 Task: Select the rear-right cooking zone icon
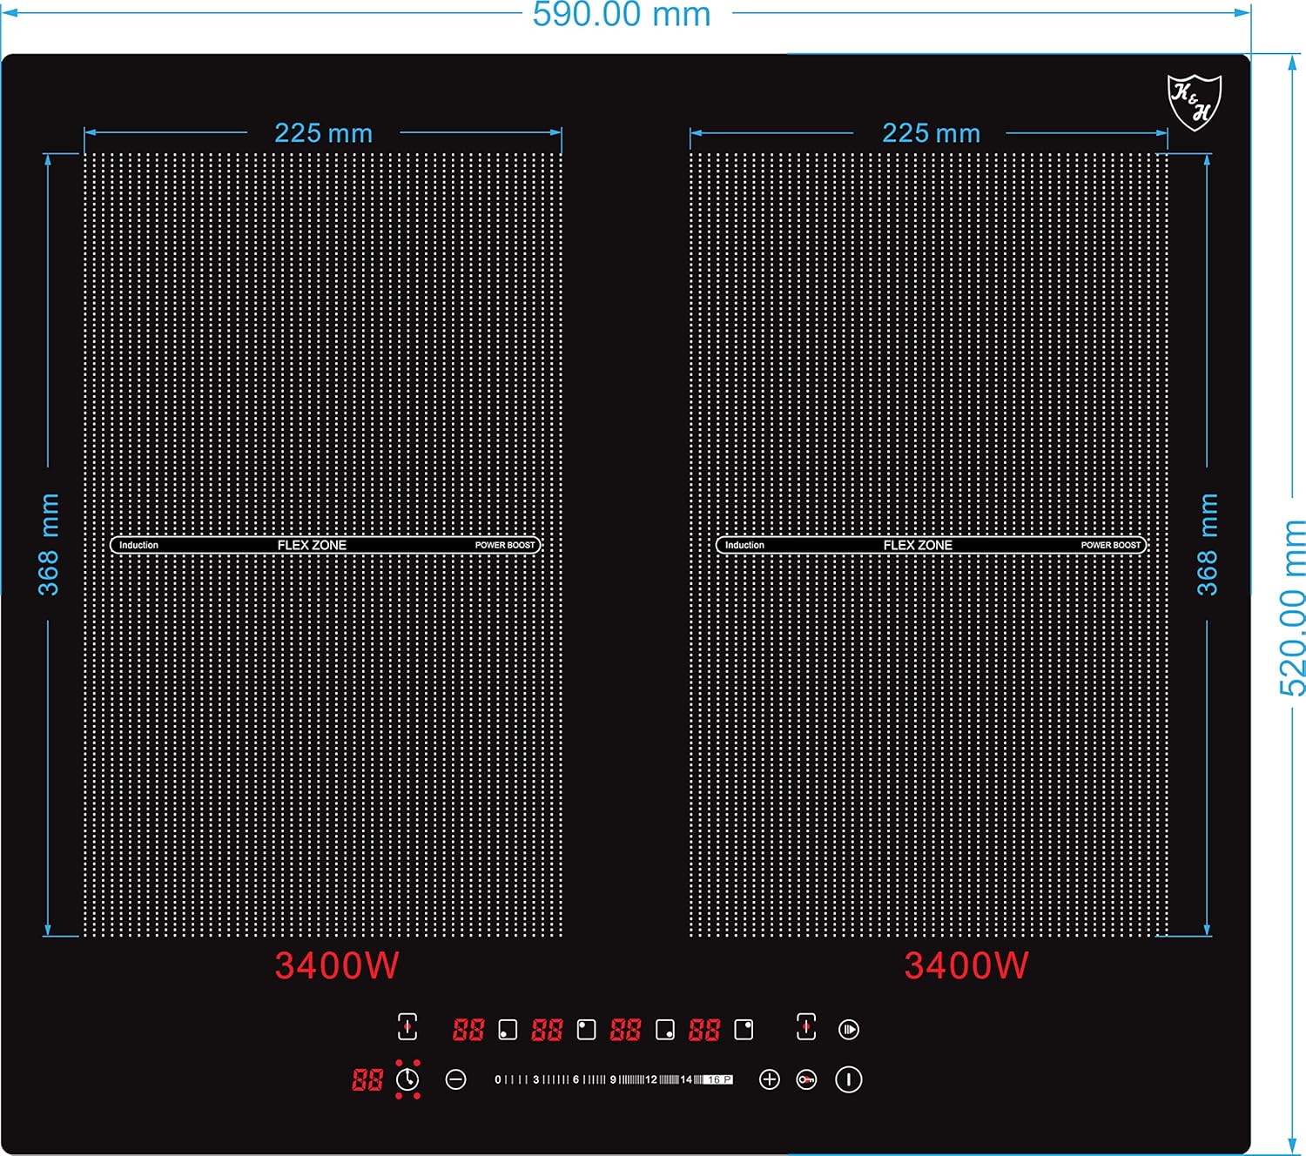tap(744, 1031)
